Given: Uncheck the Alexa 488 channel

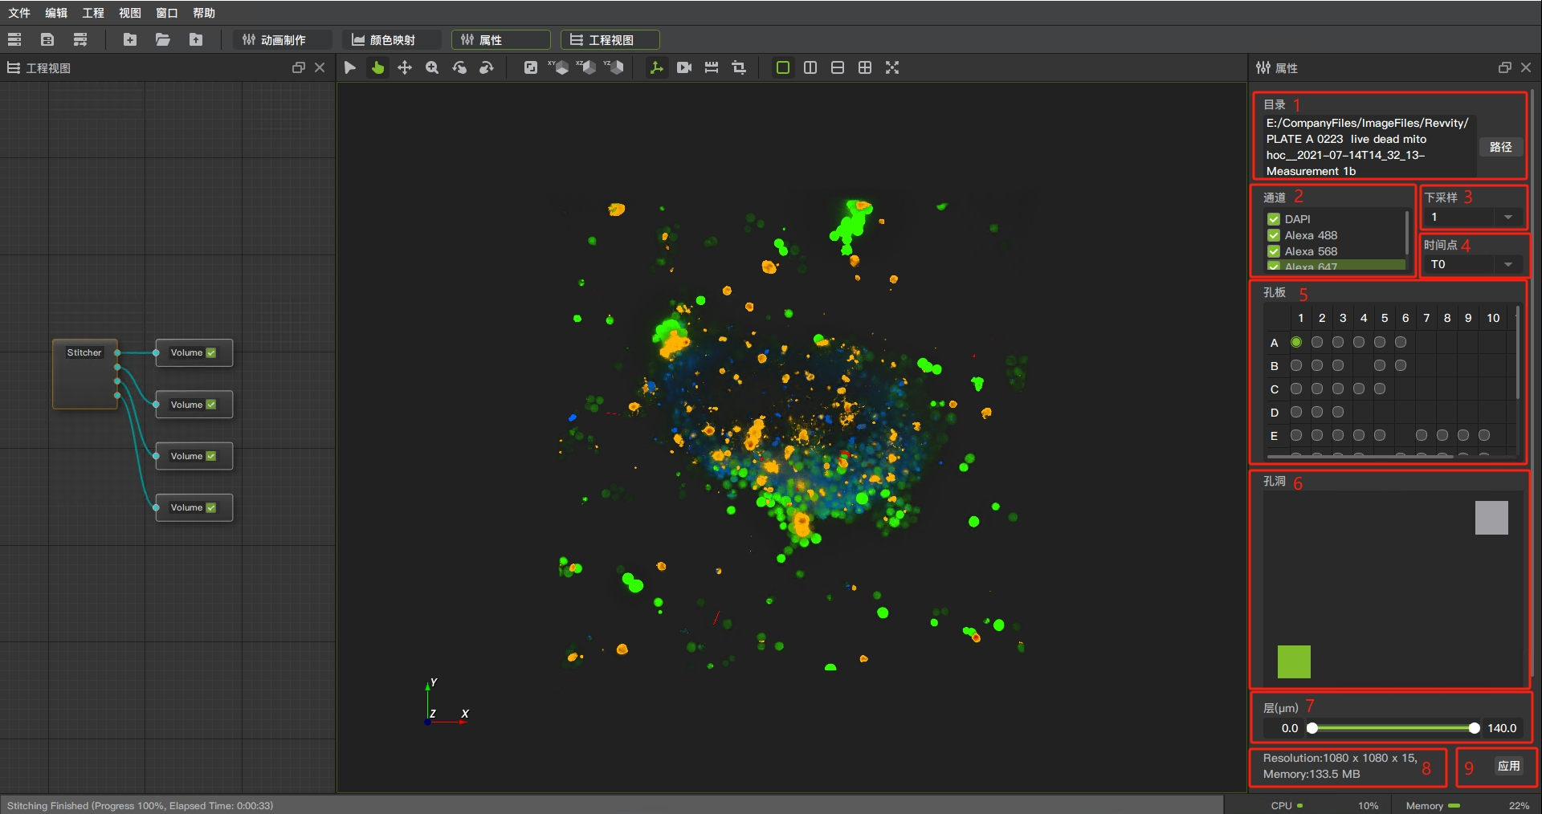Looking at the screenshot, I should 1274,235.
